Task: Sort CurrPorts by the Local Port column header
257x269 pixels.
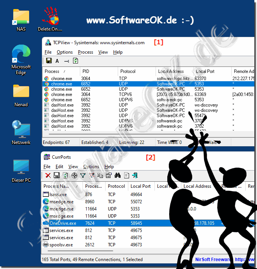Action: tap(141, 186)
